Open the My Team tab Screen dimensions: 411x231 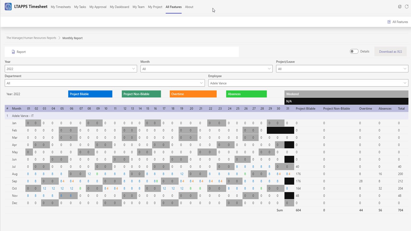coord(138,7)
